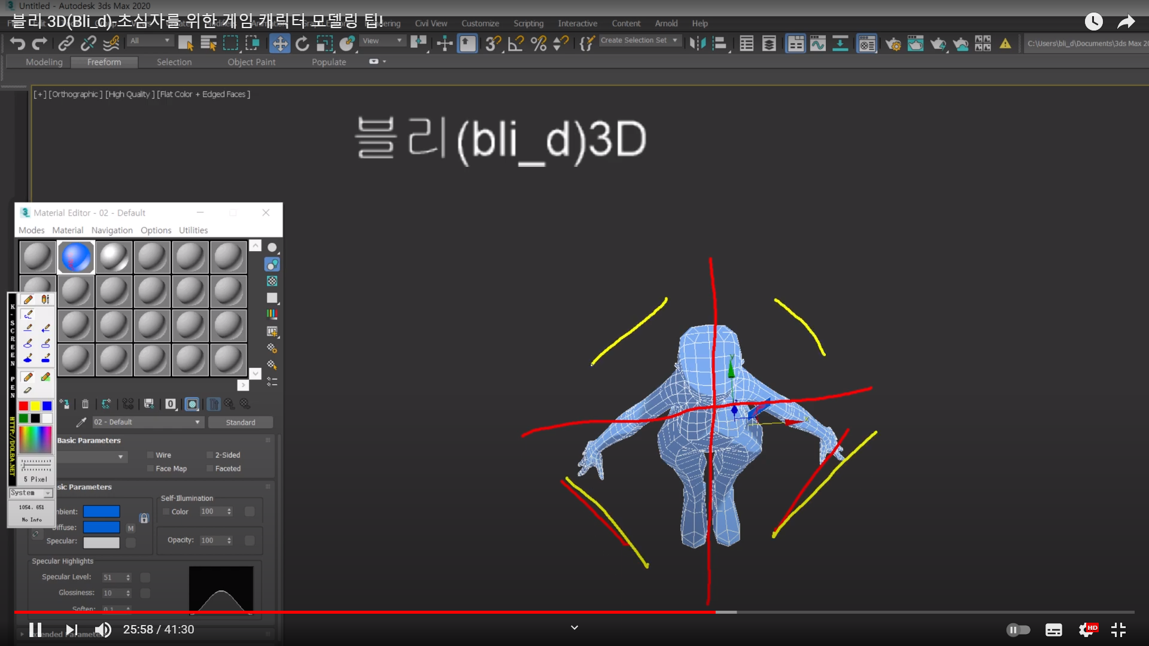Open Render Setup teapot icon
This screenshot has height=646, width=1149.
[x=893, y=43]
